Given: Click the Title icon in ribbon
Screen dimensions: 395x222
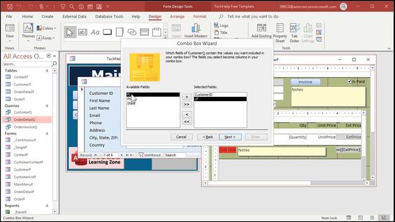Looking at the screenshot, I should pos(221,33).
